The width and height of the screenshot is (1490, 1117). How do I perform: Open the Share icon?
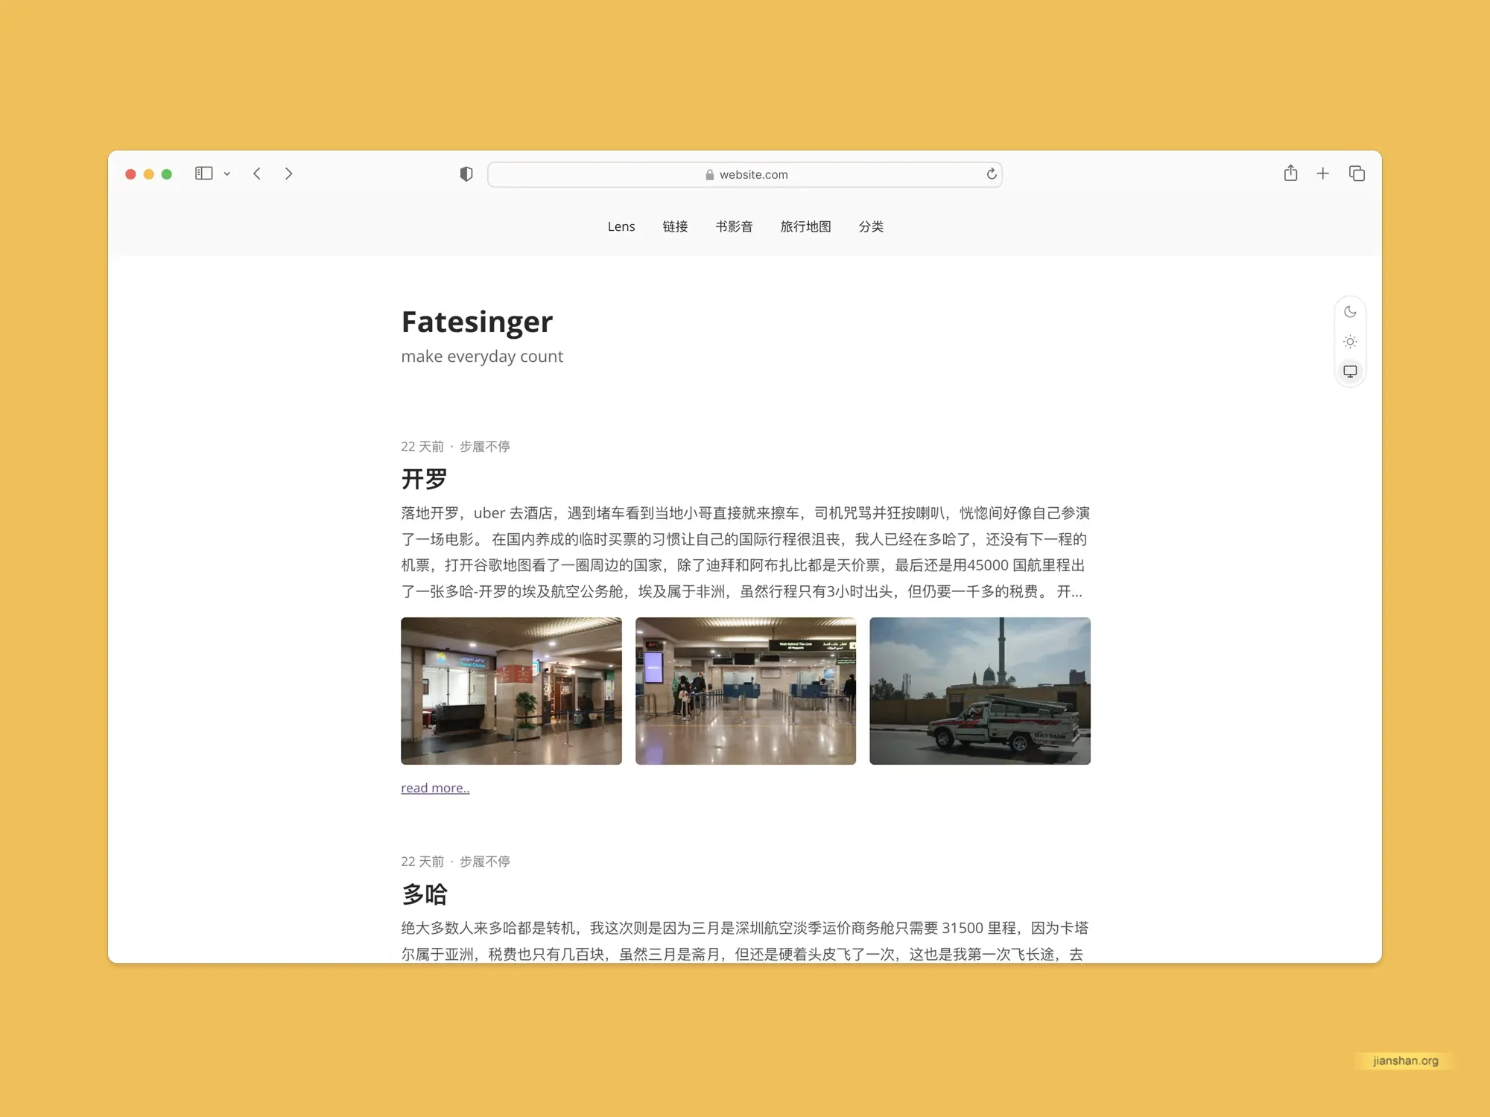click(x=1291, y=173)
